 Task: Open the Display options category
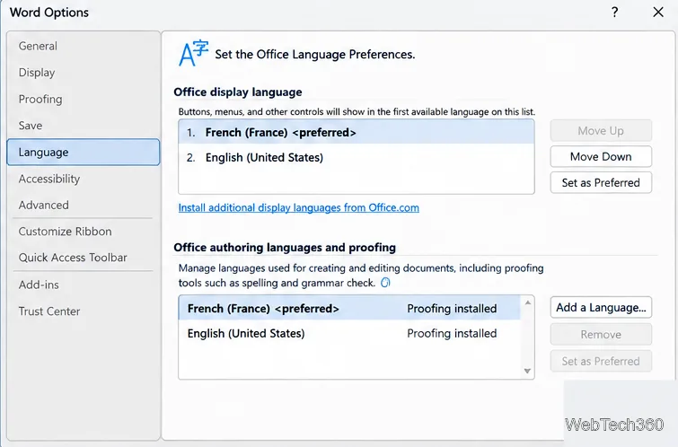(83, 72)
